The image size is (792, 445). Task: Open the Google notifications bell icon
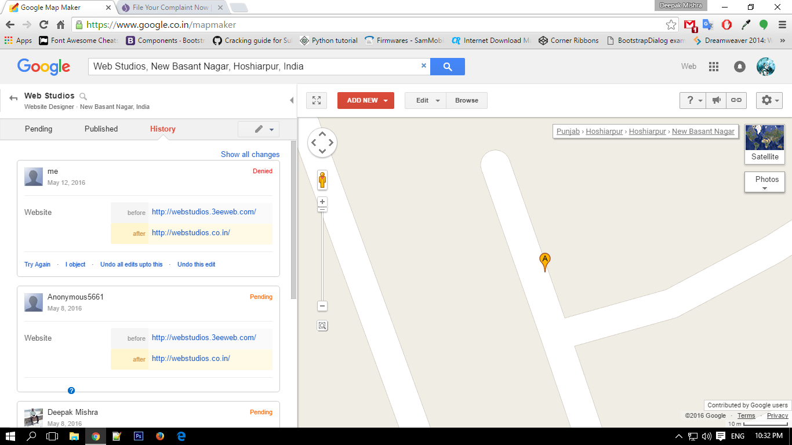coord(740,67)
